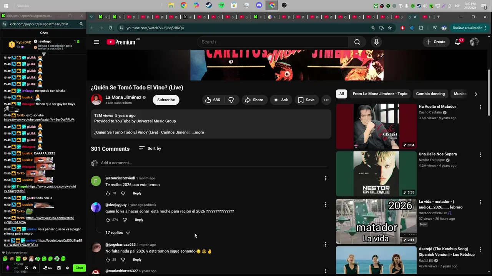Open La vida - matador thumbnail
The height and width of the screenshot is (276, 492).
[x=376, y=221]
